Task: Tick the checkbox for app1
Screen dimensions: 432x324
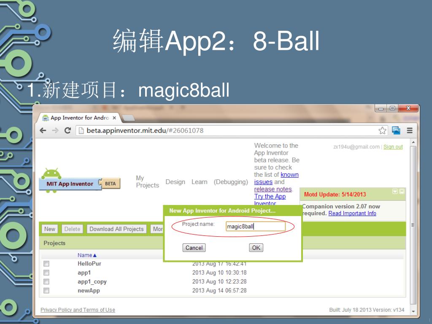Action: click(46, 273)
